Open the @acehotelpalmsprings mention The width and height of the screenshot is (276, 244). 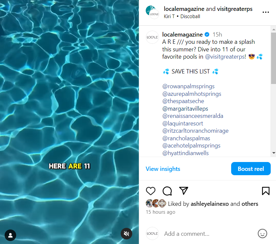click(191, 146)
